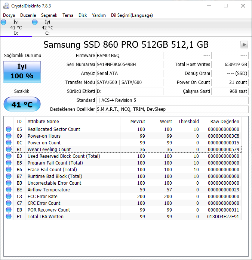
Task: Click the Desteklenen Özellikler field
Action: point(172,109)
